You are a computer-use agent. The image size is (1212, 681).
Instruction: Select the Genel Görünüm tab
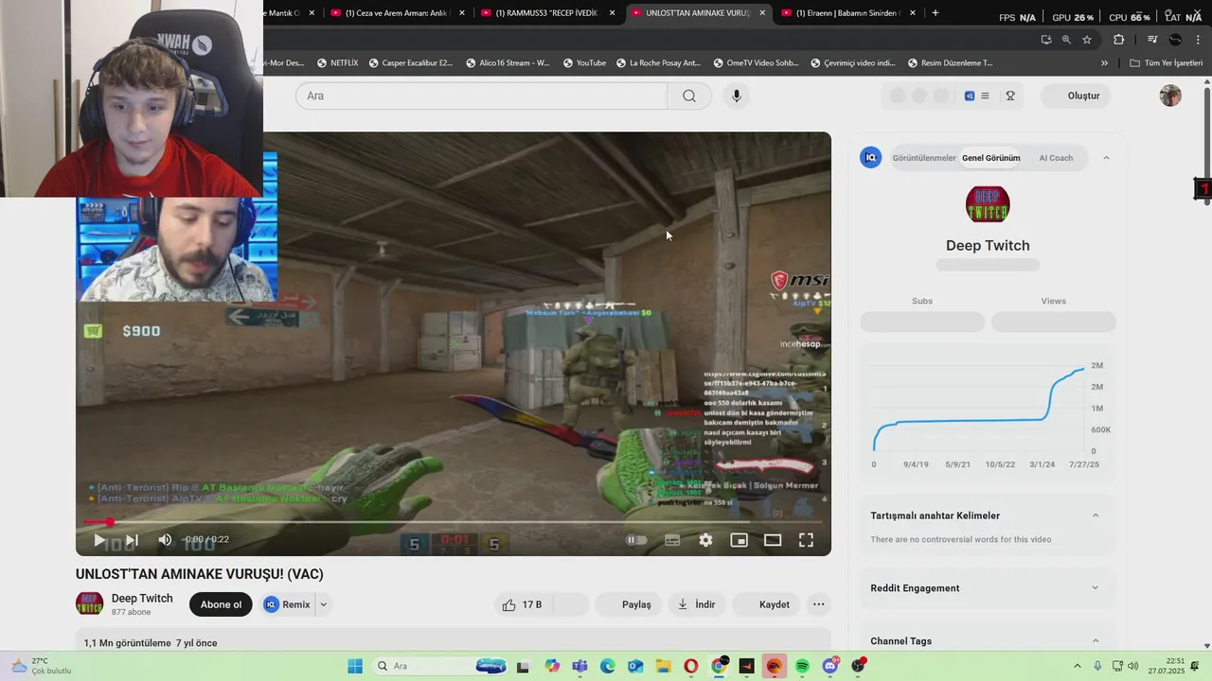pos(990,158)
